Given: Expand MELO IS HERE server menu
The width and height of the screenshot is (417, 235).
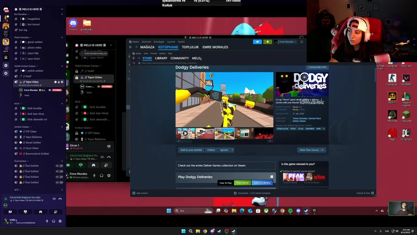Looking at the screenshot, I should pyautogui.click(x=62, y=9).
